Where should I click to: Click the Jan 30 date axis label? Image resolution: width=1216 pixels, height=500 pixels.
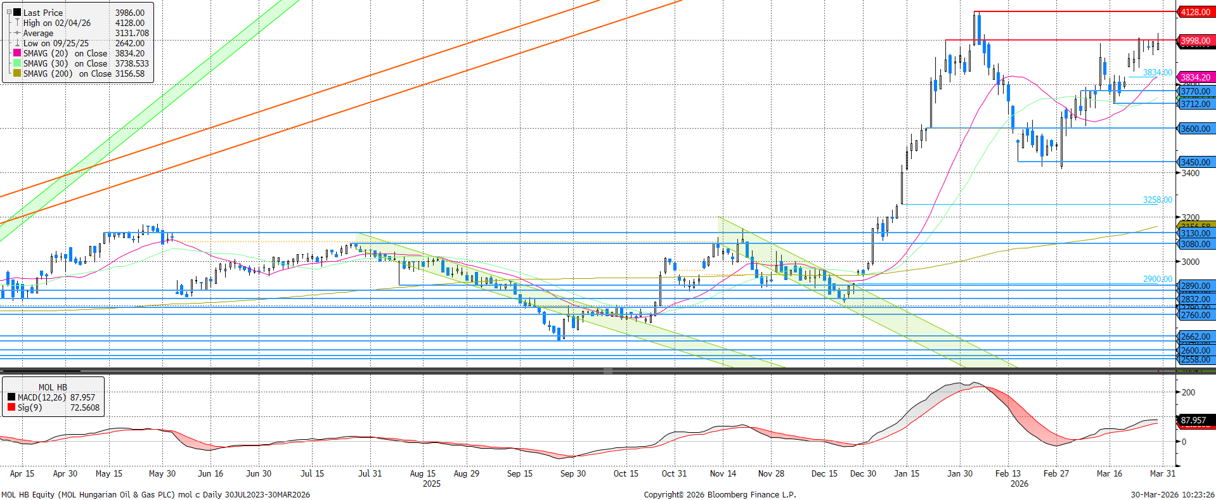click(959, 473)
